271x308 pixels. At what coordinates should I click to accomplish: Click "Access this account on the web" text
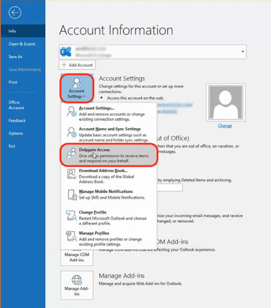tap(135, 98)
